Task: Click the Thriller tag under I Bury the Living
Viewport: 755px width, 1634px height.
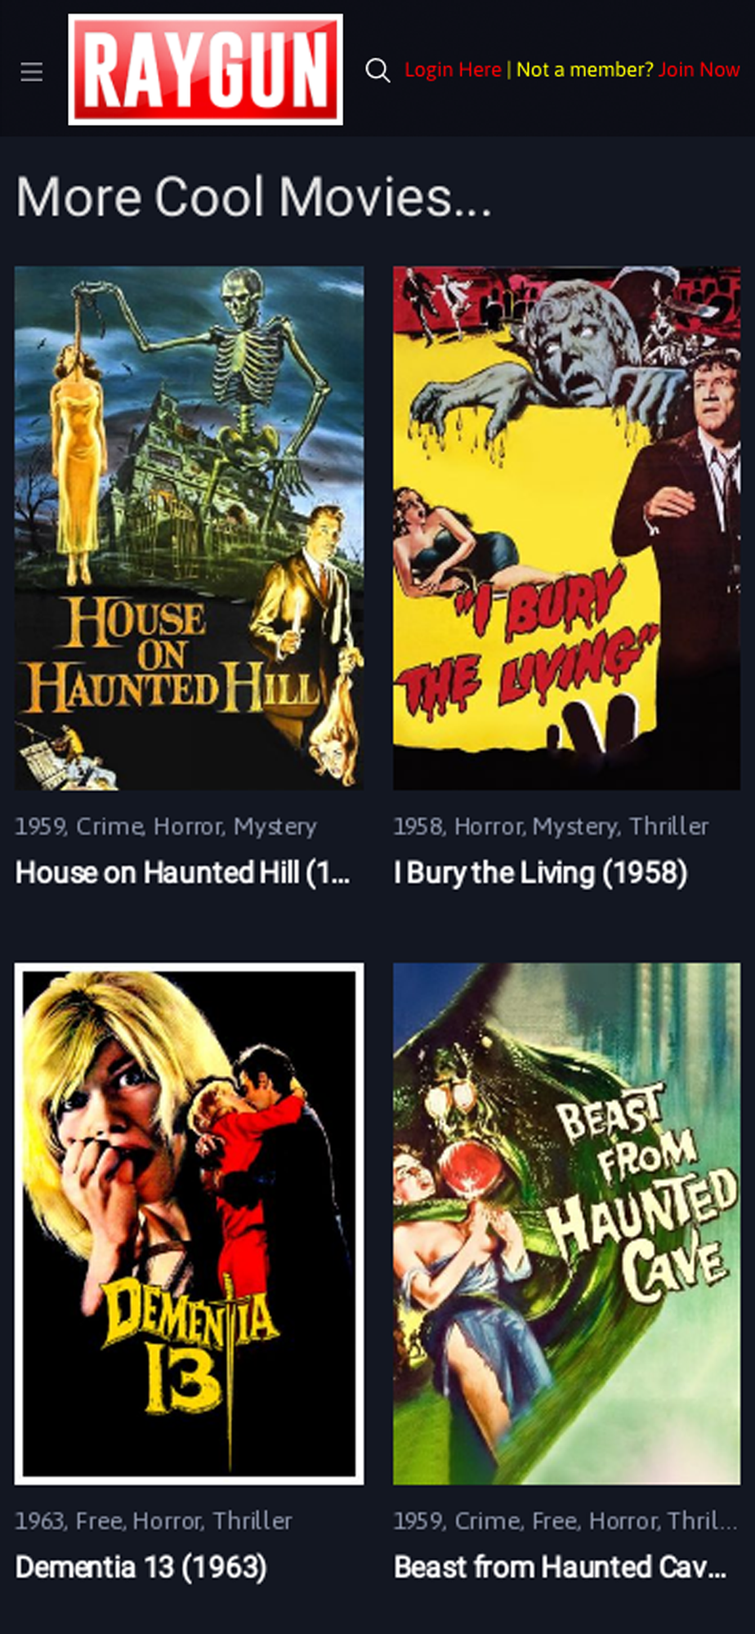Action: (x=669, y=827)
